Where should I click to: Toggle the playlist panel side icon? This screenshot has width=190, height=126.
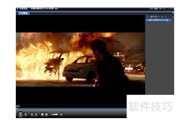173,13
